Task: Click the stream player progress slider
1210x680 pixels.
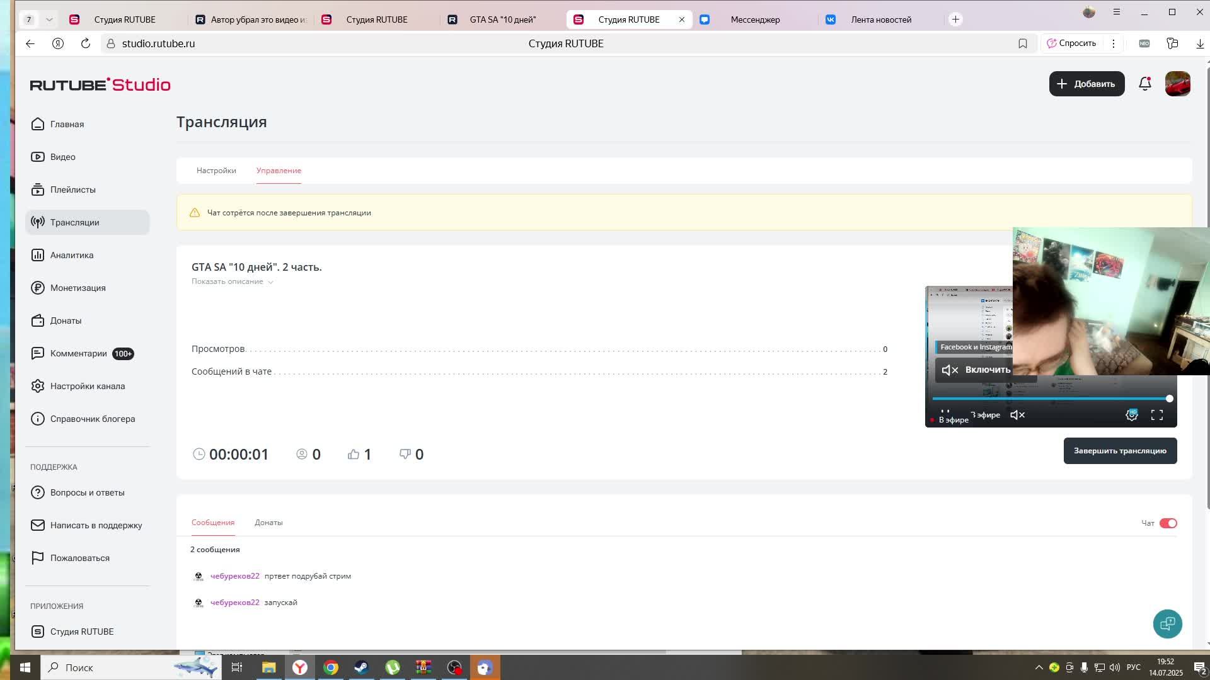Action: tap(1051, 399)
